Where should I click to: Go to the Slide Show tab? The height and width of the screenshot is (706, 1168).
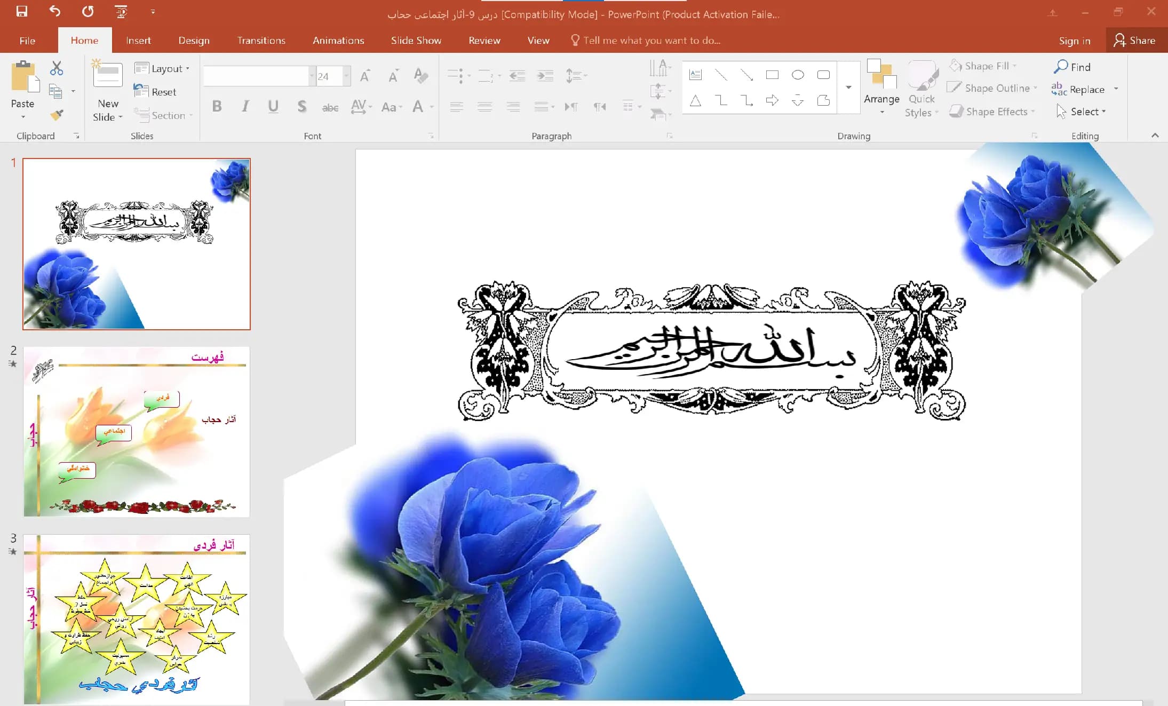coord(416,41)
